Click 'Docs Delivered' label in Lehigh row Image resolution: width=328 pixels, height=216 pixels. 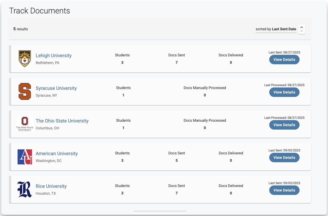pos(231,55)
